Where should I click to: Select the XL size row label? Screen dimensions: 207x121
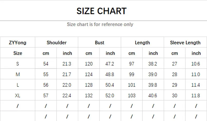18,96
